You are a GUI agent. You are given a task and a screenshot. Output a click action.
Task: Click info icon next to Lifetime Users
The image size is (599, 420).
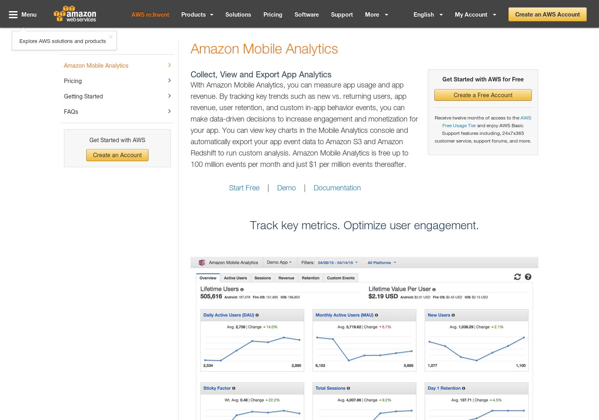click(x=242, y=290)
